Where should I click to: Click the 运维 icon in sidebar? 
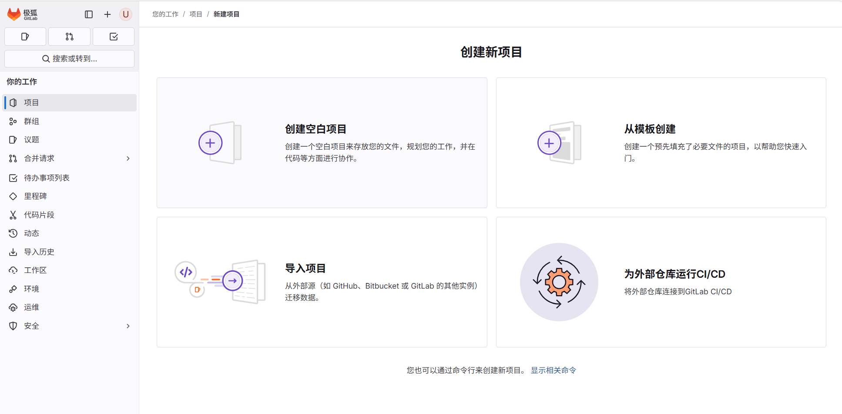coord(13,307)
